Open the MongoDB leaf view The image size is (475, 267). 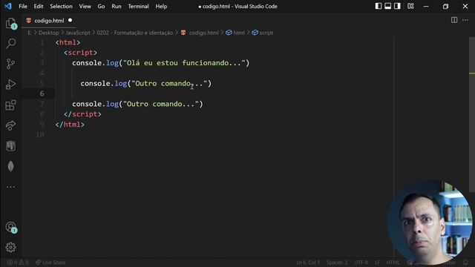11,166
